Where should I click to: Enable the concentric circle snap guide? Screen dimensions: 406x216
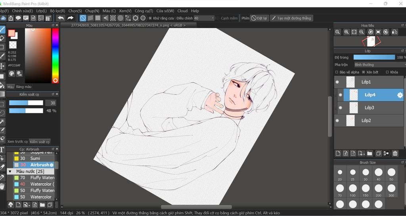(x=121, y=18)
